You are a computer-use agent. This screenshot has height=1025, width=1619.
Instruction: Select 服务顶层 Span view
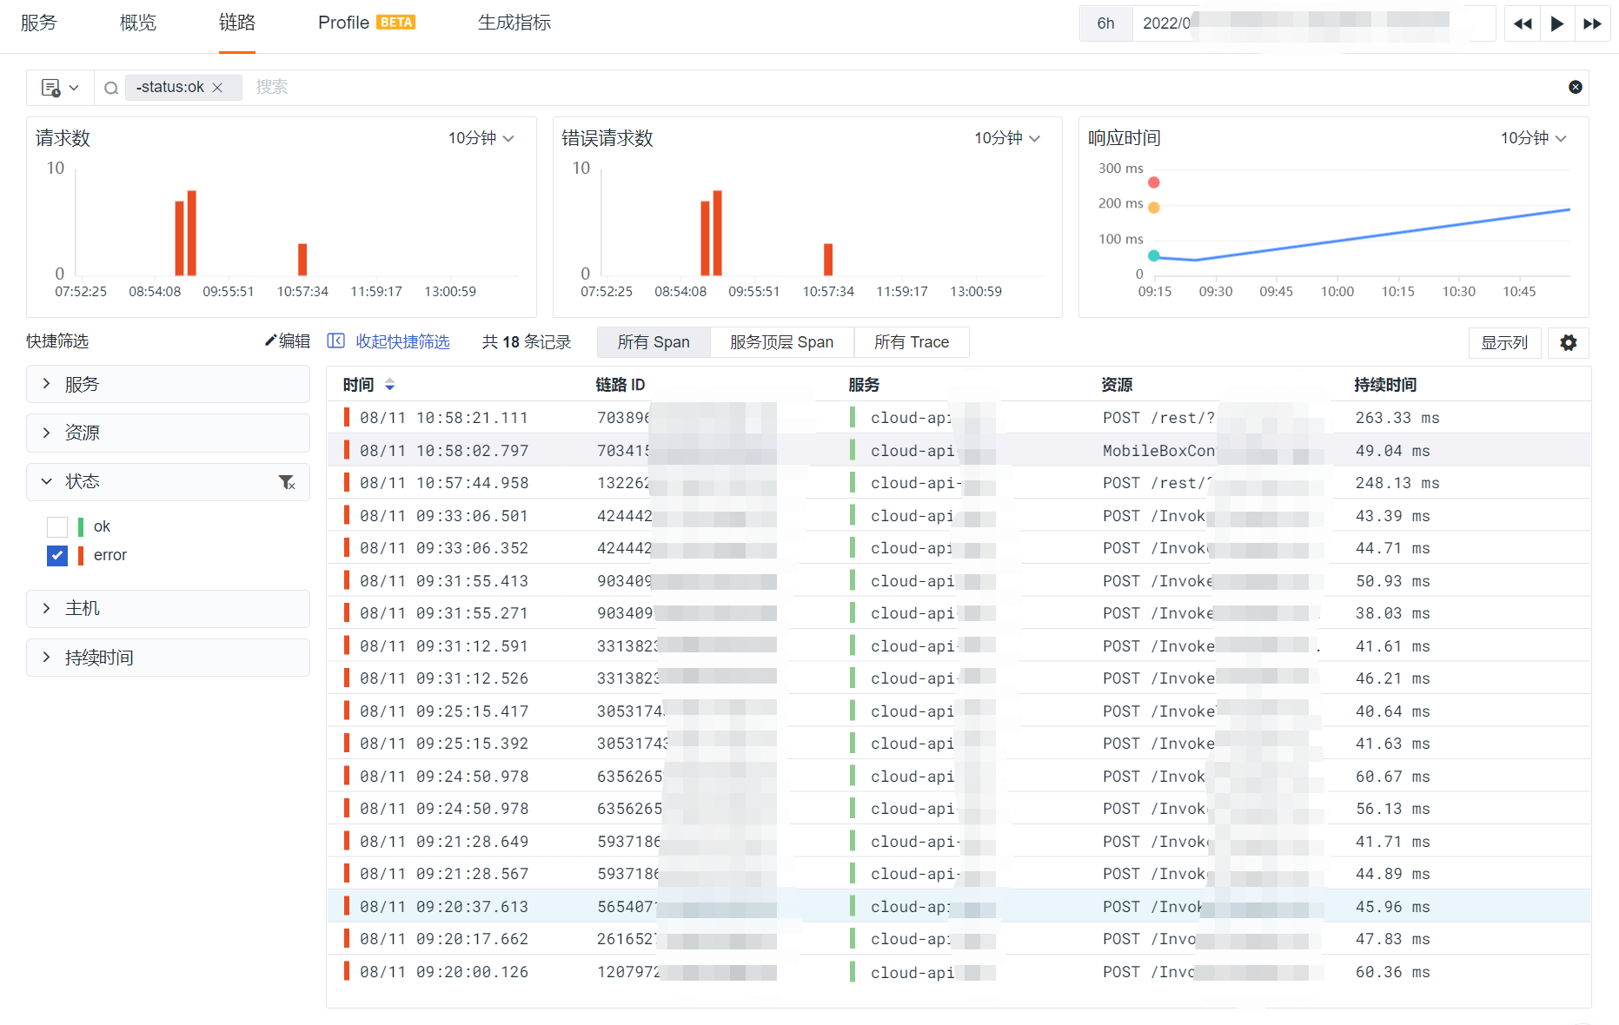pyautogui.click(x=781, y=342)
